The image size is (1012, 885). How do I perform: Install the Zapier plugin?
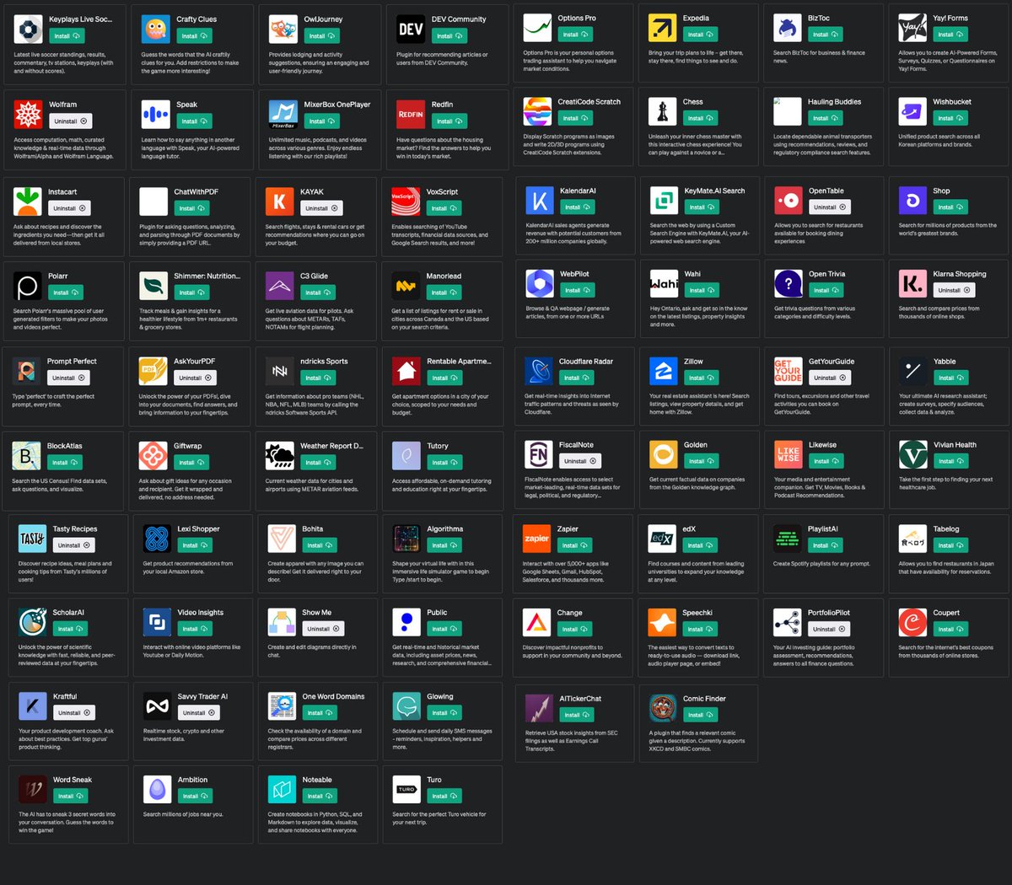(x=575, y=545)
